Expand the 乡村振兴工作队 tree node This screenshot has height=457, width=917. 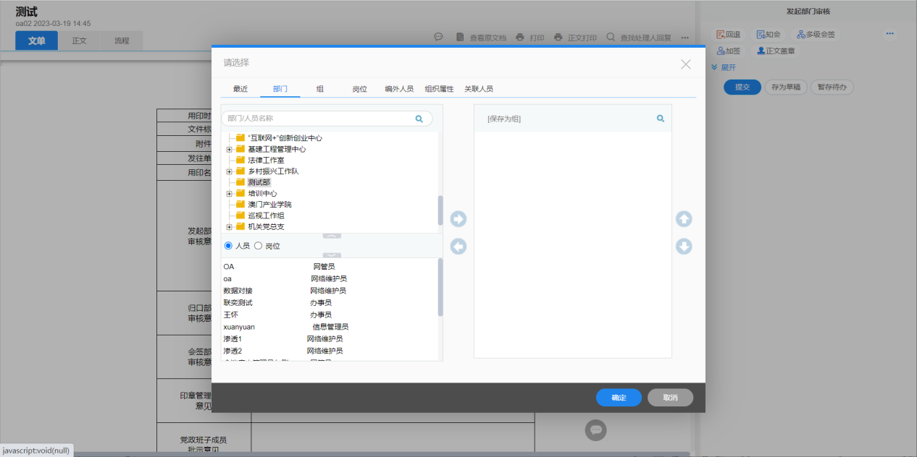(229, 171)
